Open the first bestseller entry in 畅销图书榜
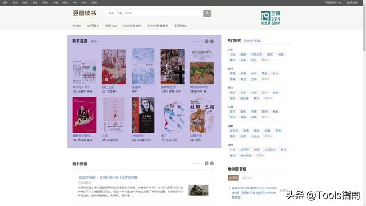Screen dimensions: 366x206 [254, 193]
